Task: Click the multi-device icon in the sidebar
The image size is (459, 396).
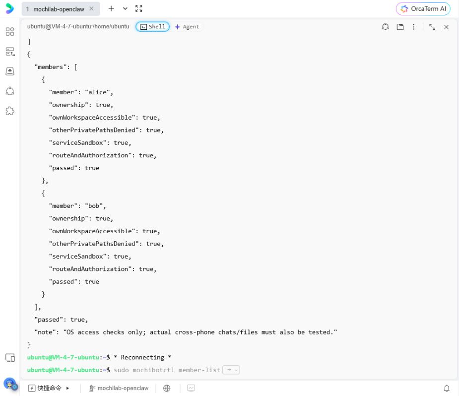Action: tap(10, 357)
